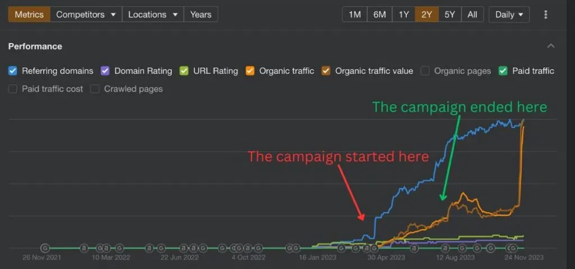
Task: Uncheck the Organic traffic value checkbox
Action: coord(326,71)
